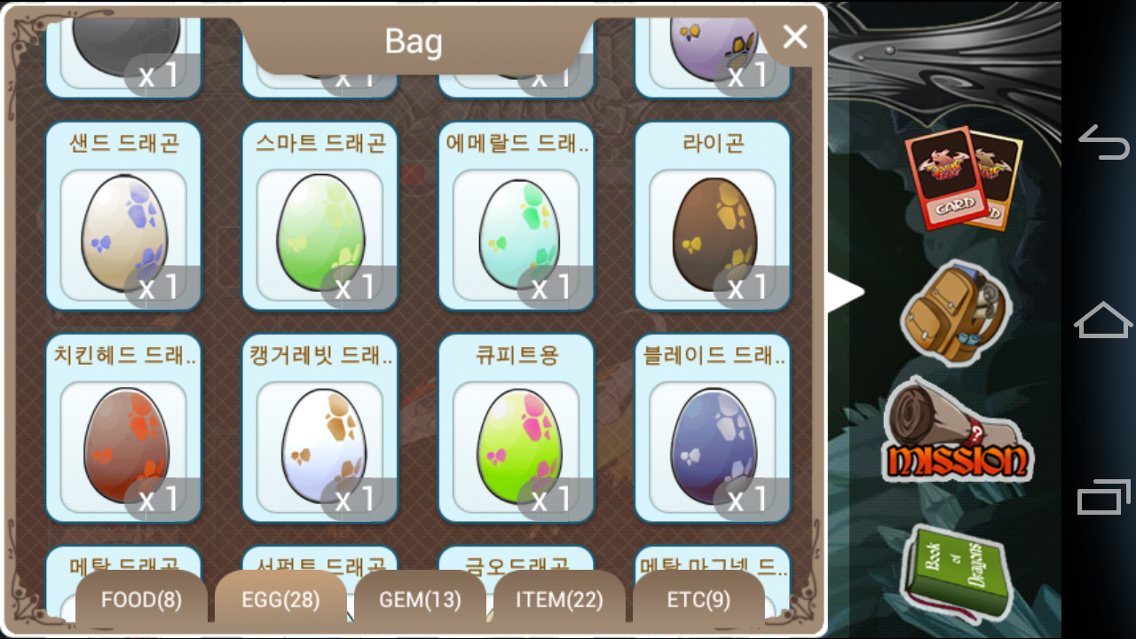Select the brown 라이곤 egg
This screenshot has height=639, width=1136.
click(x=713, y=216)
